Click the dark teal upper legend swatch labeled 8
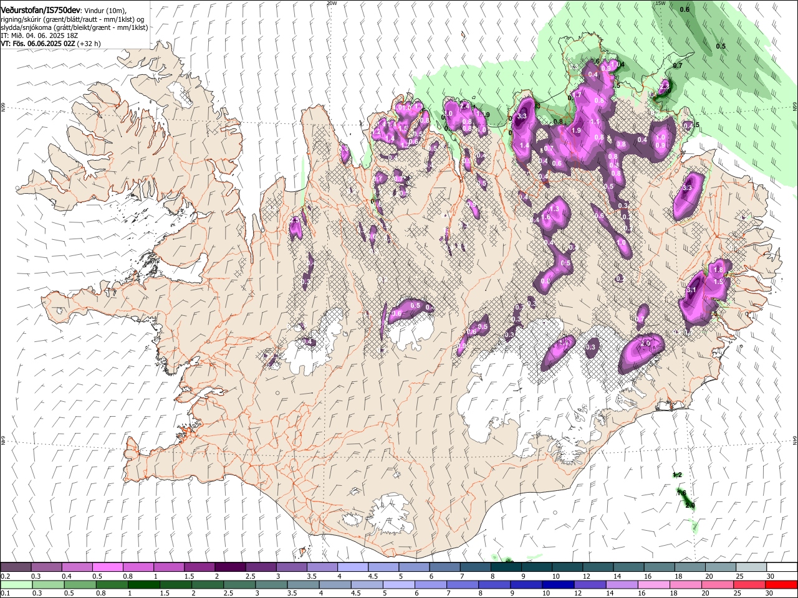Screen dimensions: 798x598 coord(506,567)
